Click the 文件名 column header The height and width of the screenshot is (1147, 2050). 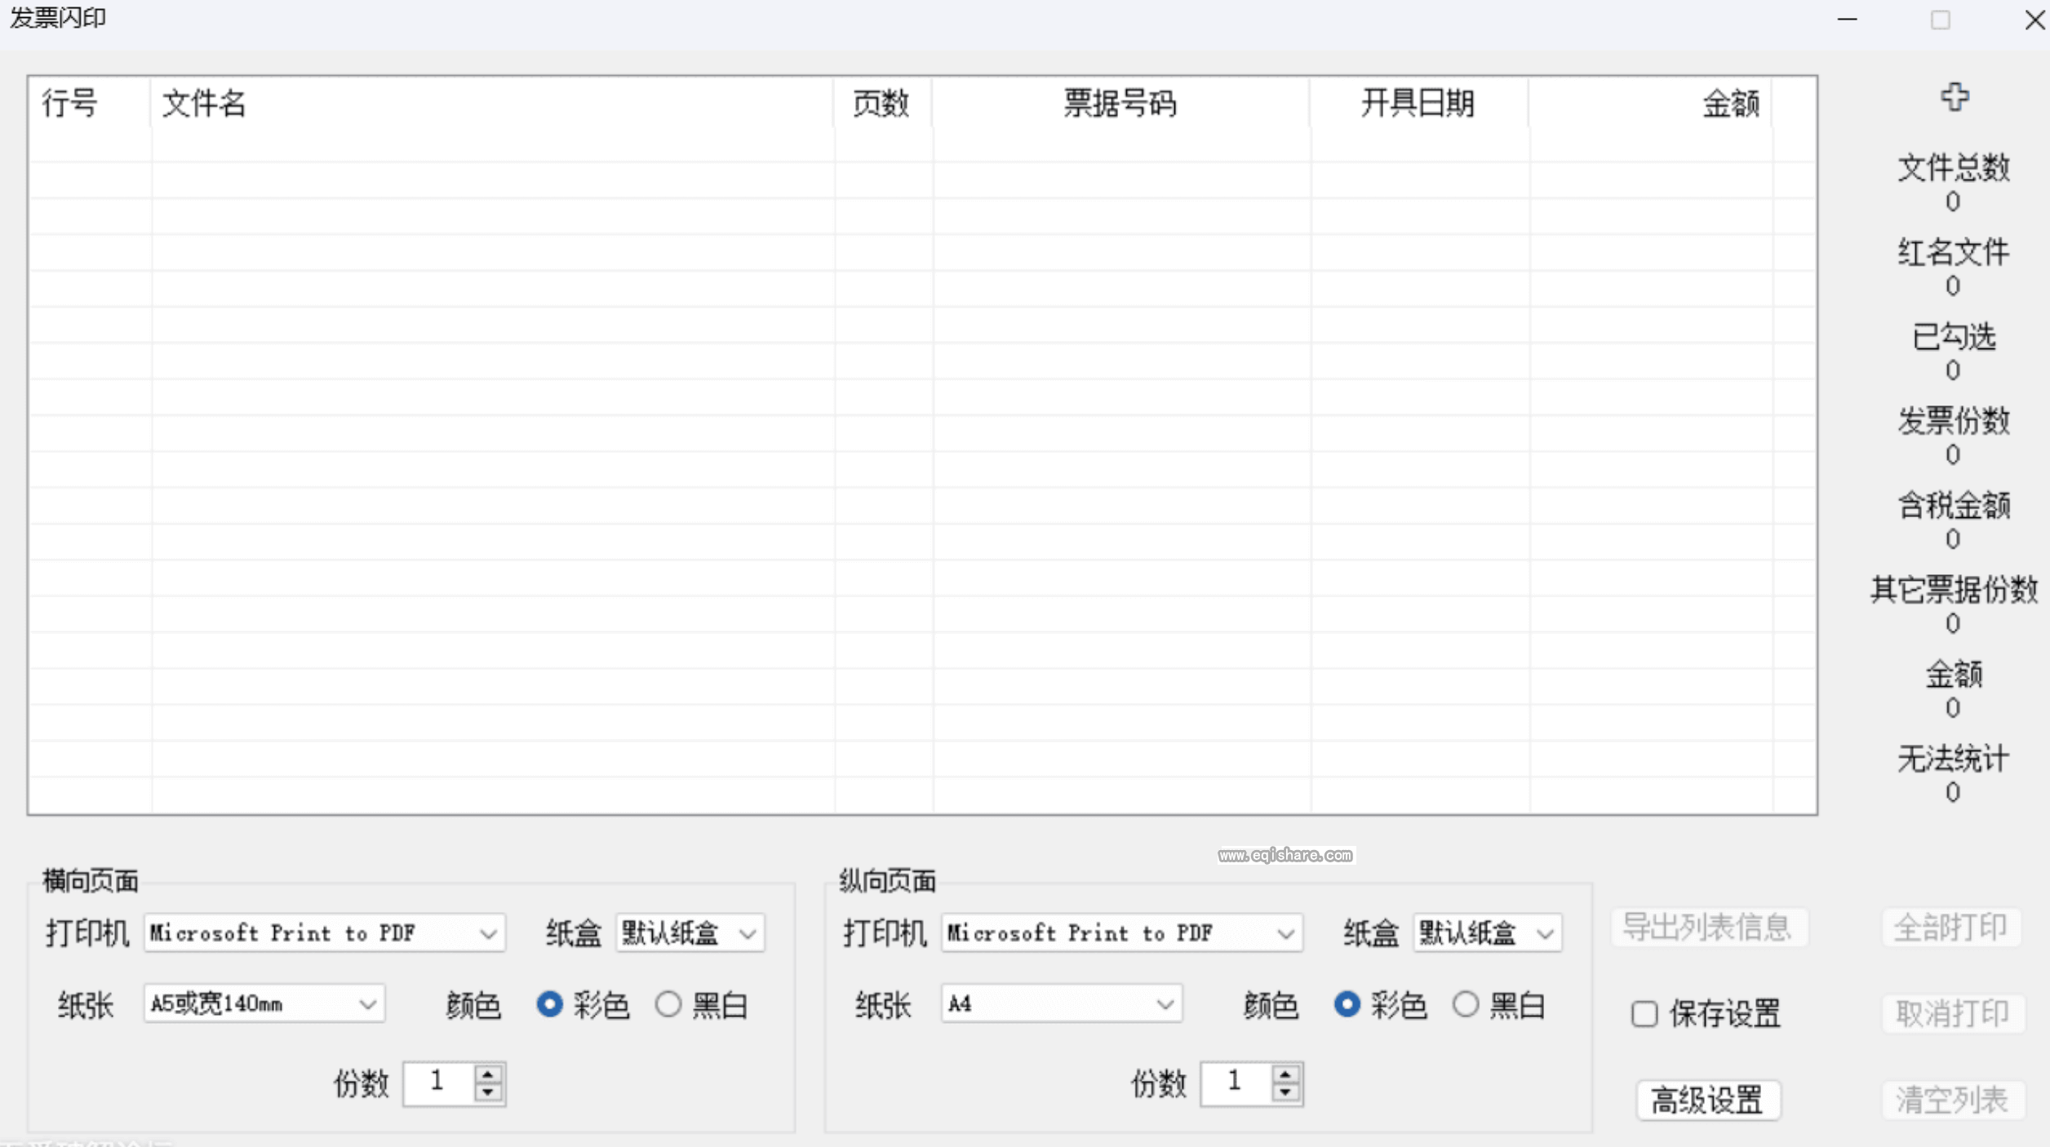click(205, 104)
